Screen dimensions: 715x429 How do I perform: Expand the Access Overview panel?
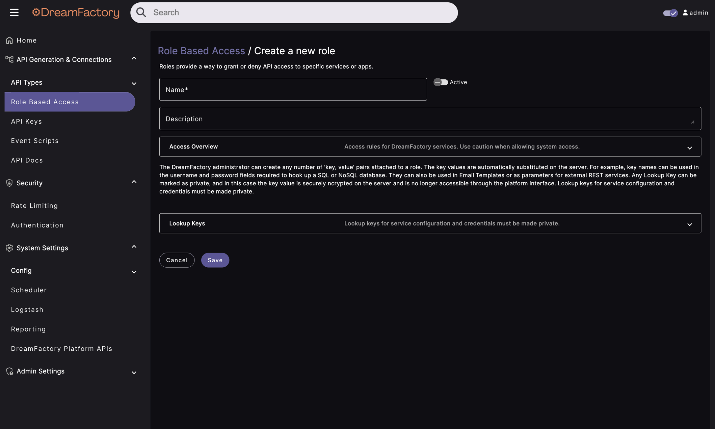coord(689,147)
